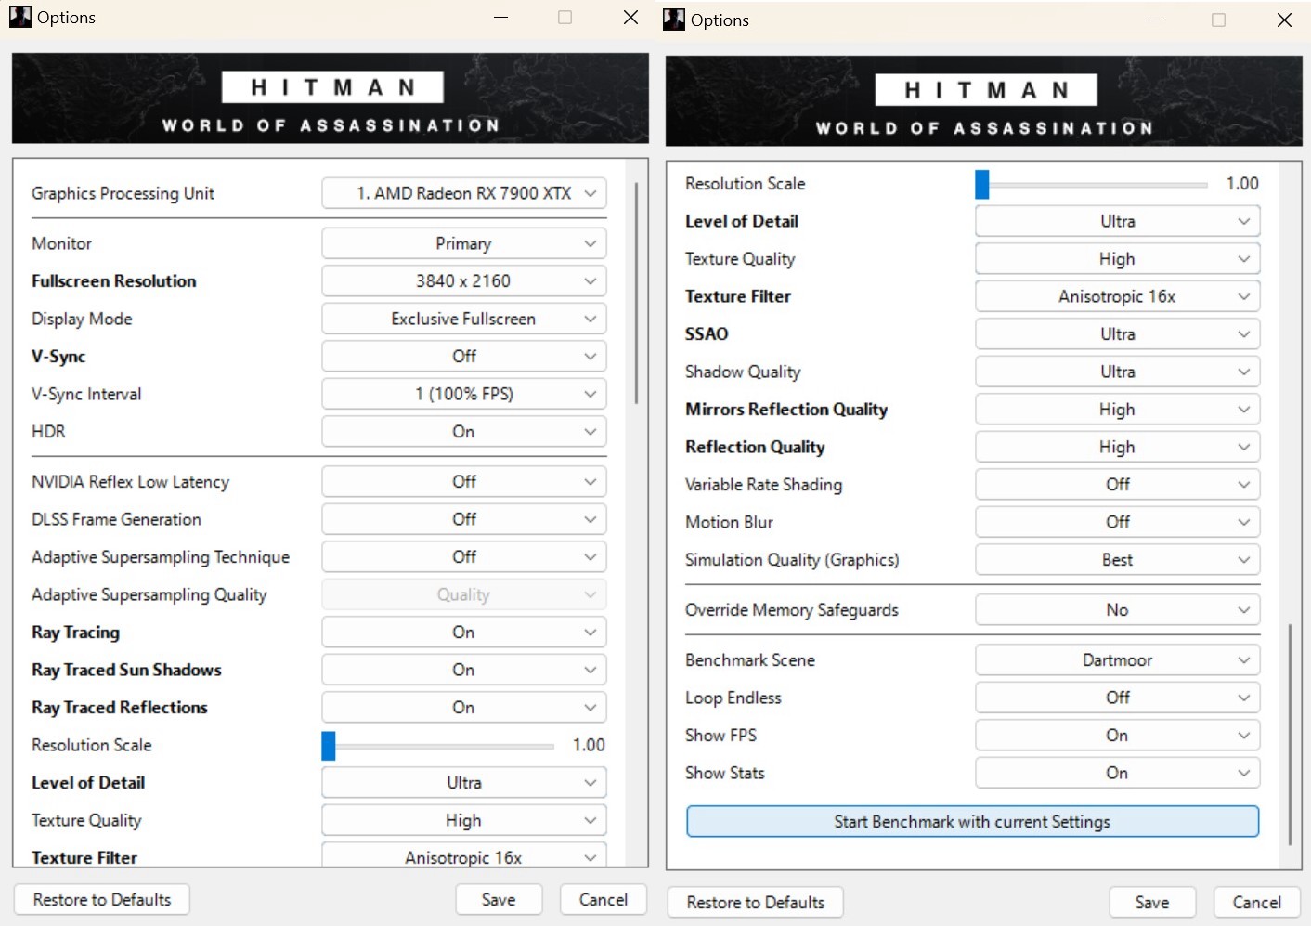Open Texture Filter dropdown in left window

pos(464,855)
